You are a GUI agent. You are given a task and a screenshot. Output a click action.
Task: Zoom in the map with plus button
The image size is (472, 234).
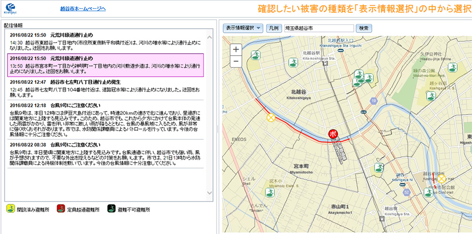point(236,49)
